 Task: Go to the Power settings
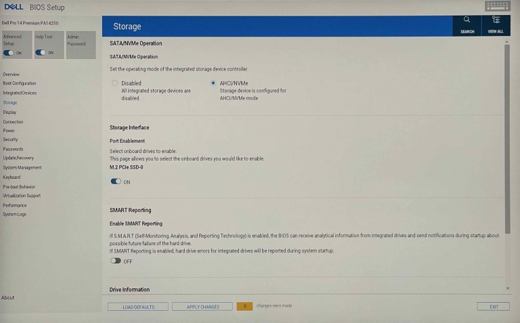point(9,131)
